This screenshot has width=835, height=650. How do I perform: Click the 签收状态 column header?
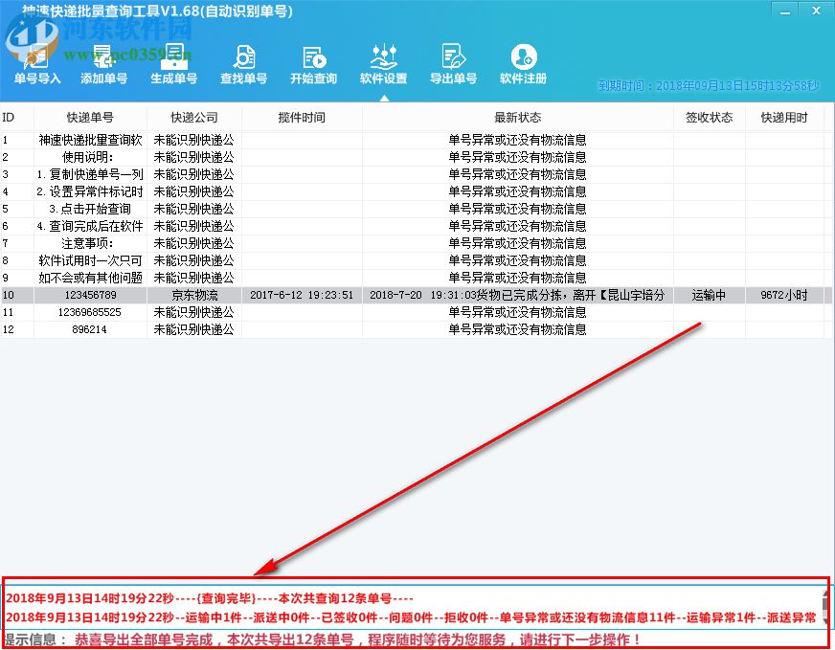[x=708, y=117]
